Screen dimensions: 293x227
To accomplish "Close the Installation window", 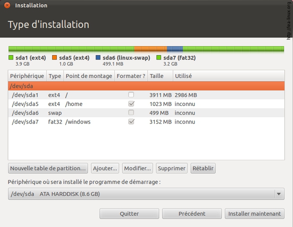I will tap(7, 5).
